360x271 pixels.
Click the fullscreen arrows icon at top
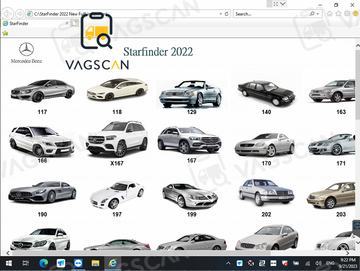[276, 4]
